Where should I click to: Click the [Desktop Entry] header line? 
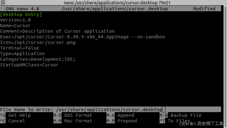pos(21,14)
